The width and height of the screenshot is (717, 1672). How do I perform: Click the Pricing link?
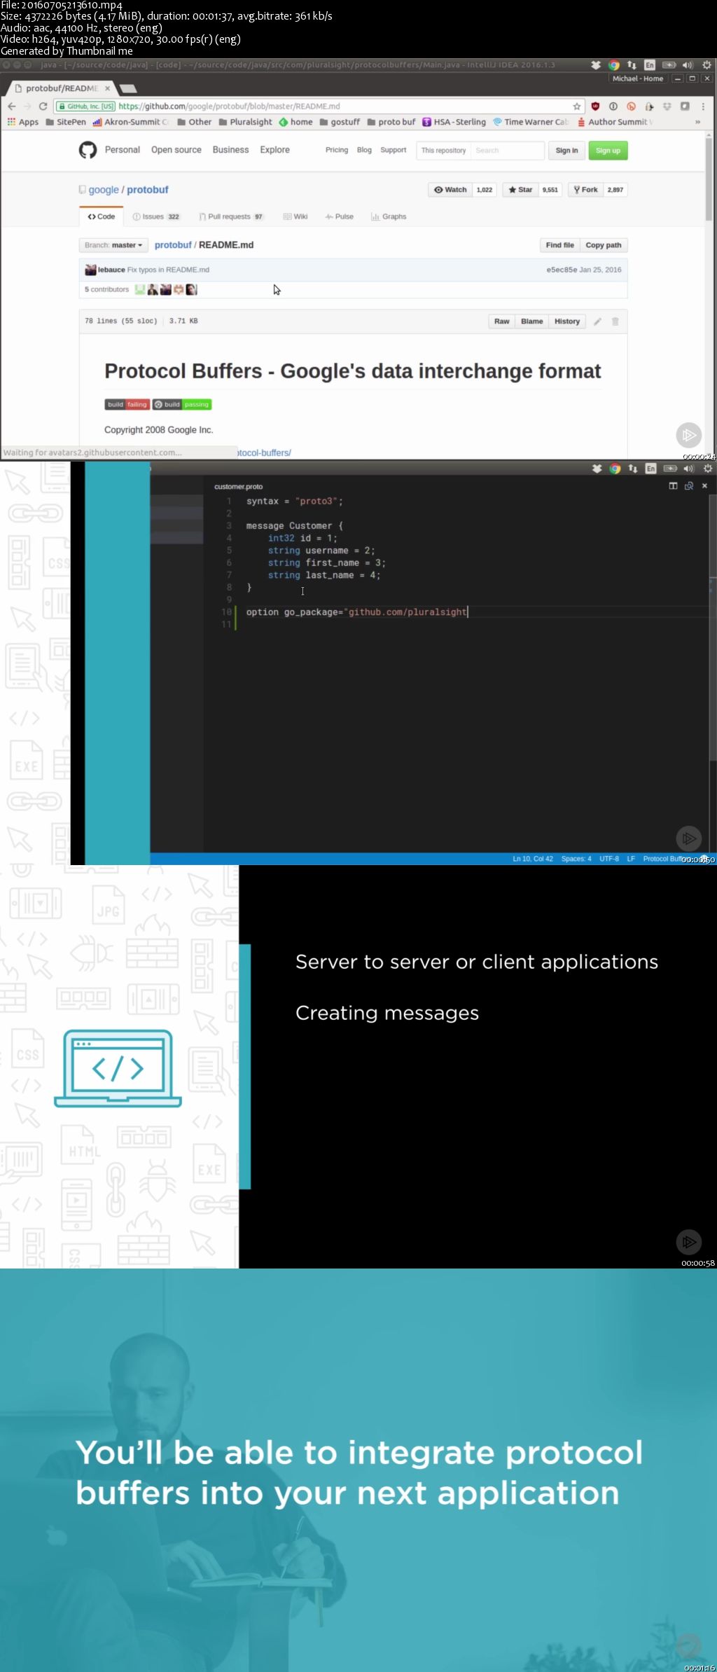337,150
